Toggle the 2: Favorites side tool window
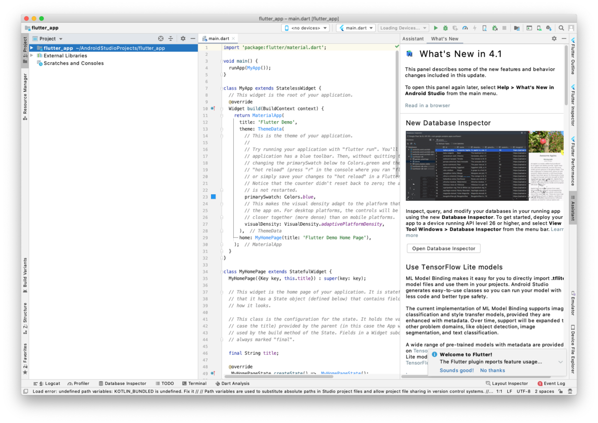This screenshot has width=598, height=423. (x=25, y=359)
